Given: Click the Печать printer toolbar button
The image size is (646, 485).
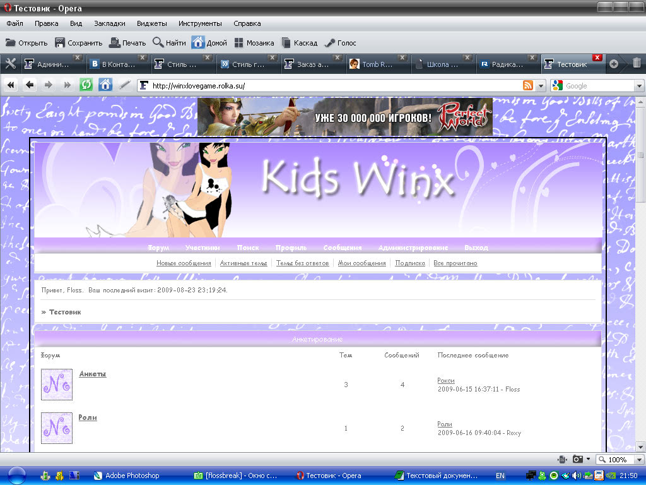Looking at the screenshot, I should [x=127, y=43].
